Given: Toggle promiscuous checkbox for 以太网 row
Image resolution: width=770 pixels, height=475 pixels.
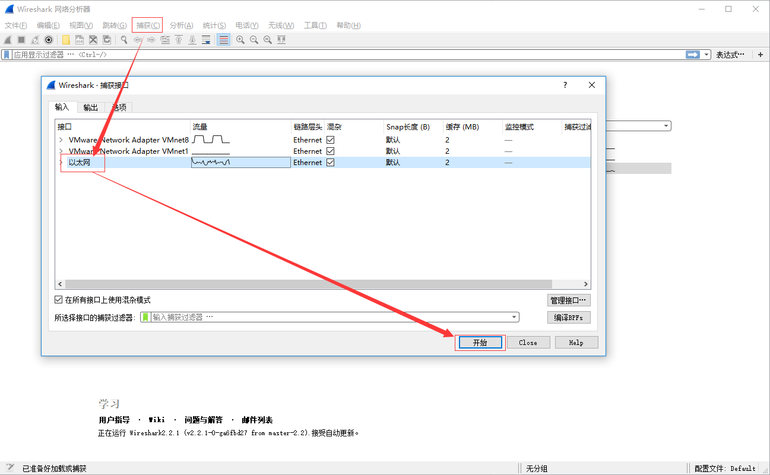Looking at the screenshot, I should click(331, 163).
